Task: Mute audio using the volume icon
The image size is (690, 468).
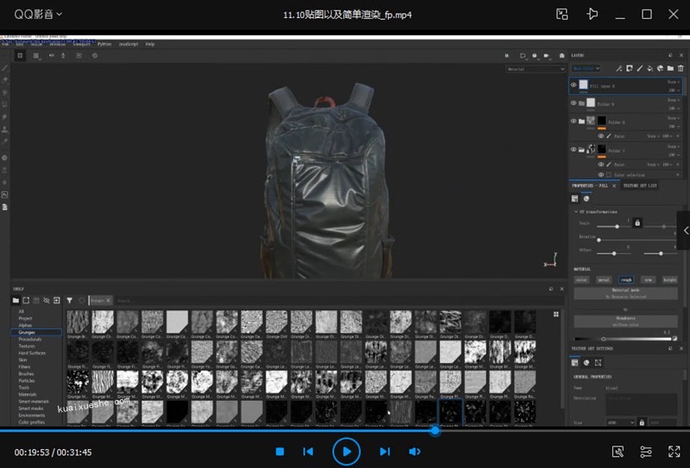Action: click(x=415, y=452)
